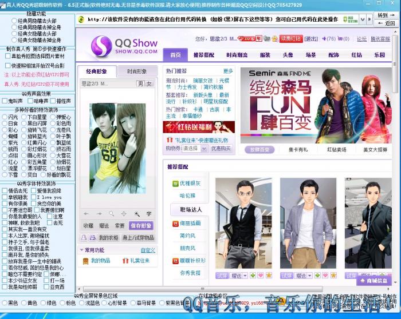The width and height of the screenshot is (401, 319).
Task: Open the 腾讯客服 link
Action: pyautogui.click(x=380, y=39)
